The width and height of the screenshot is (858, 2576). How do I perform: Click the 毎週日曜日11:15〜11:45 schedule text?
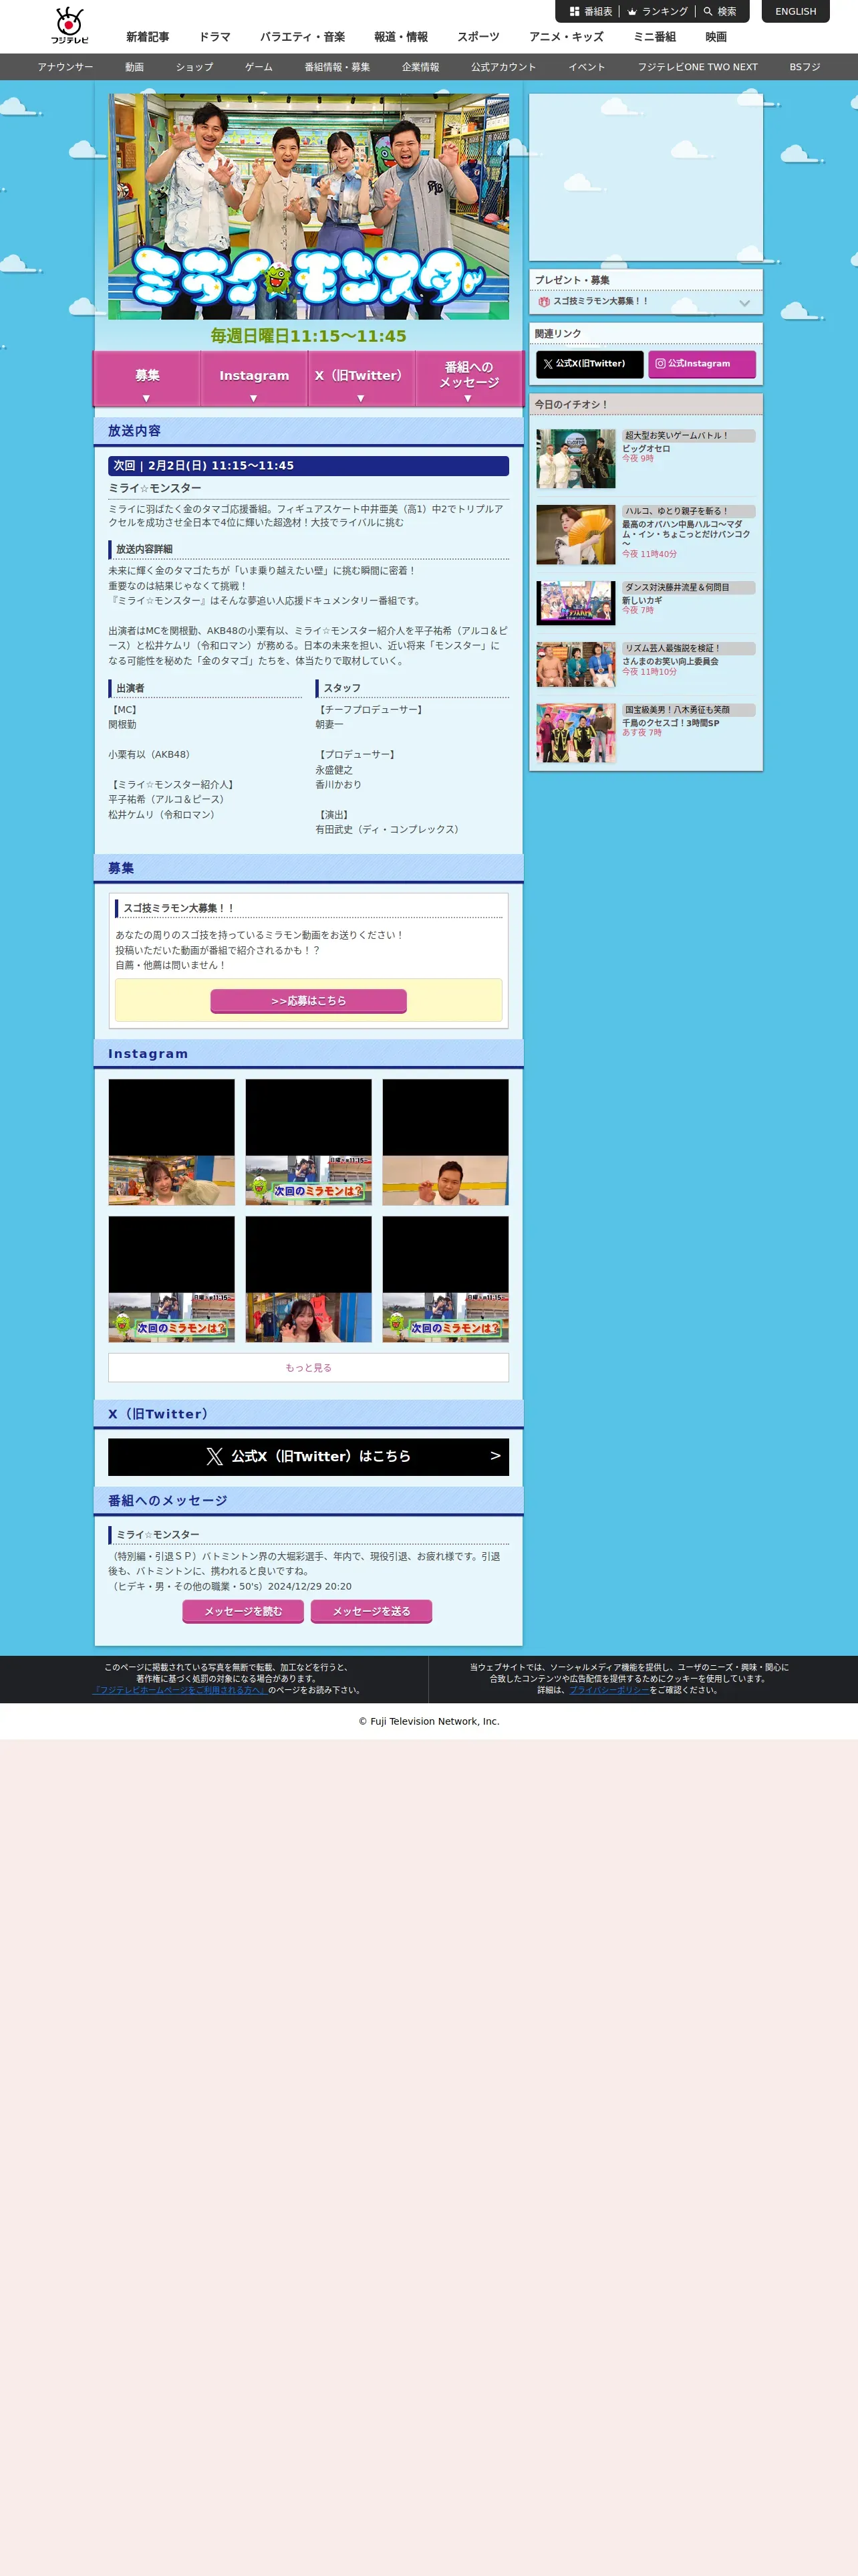(309, 336)
